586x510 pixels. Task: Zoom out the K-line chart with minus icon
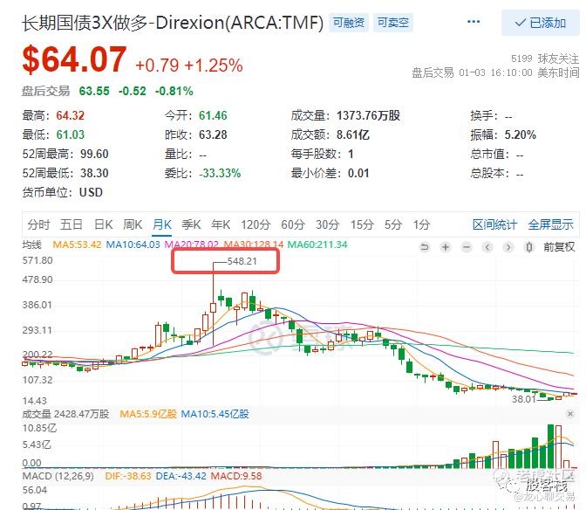pos(467,247)
